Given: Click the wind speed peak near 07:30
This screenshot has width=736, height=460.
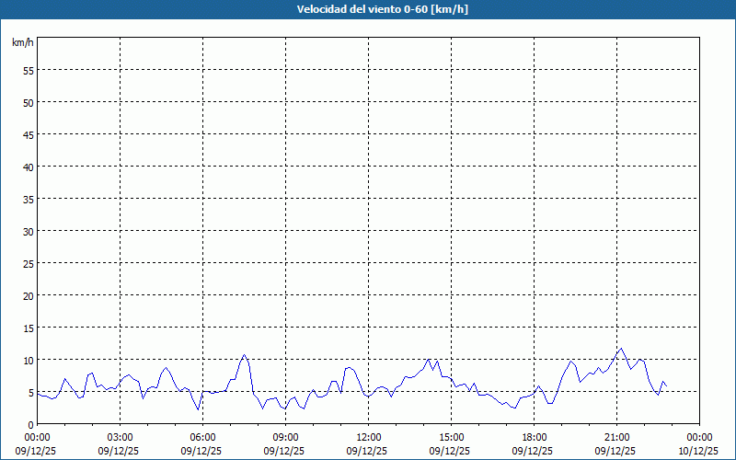Looking at the screenshot, I should [x=244, y=354].
